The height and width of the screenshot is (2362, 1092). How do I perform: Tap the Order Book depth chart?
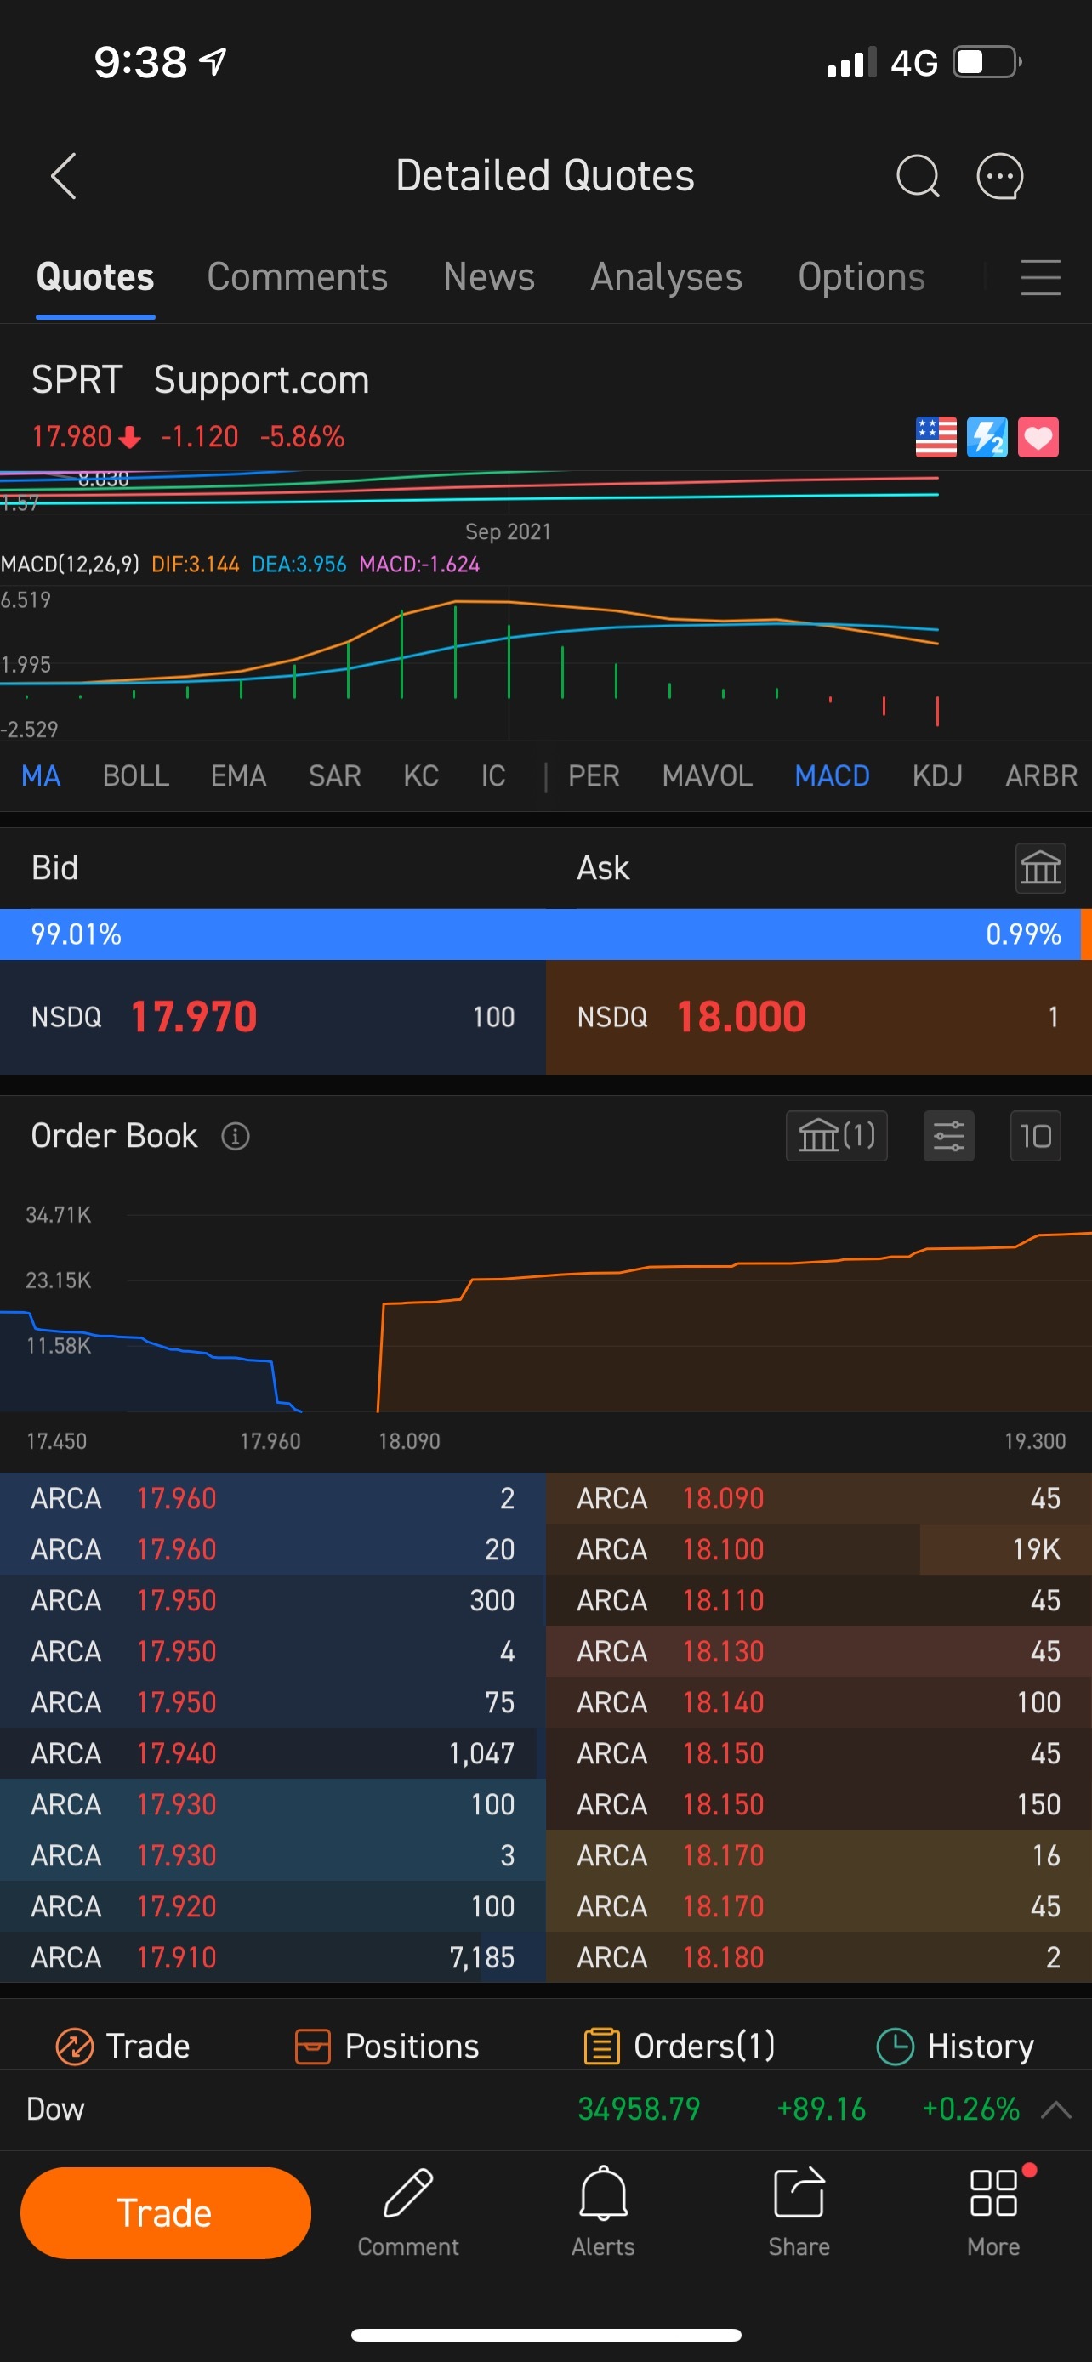(x=545, y=1313)
